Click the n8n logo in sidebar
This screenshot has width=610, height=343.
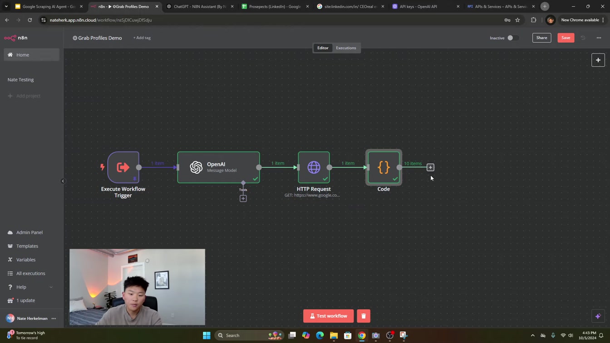pyautogui.click(x=16, y=38)
